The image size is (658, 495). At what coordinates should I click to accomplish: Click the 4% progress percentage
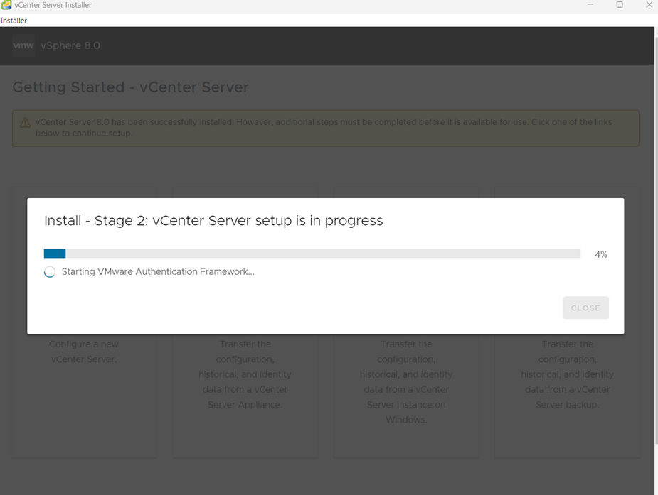tap(601, 254)
